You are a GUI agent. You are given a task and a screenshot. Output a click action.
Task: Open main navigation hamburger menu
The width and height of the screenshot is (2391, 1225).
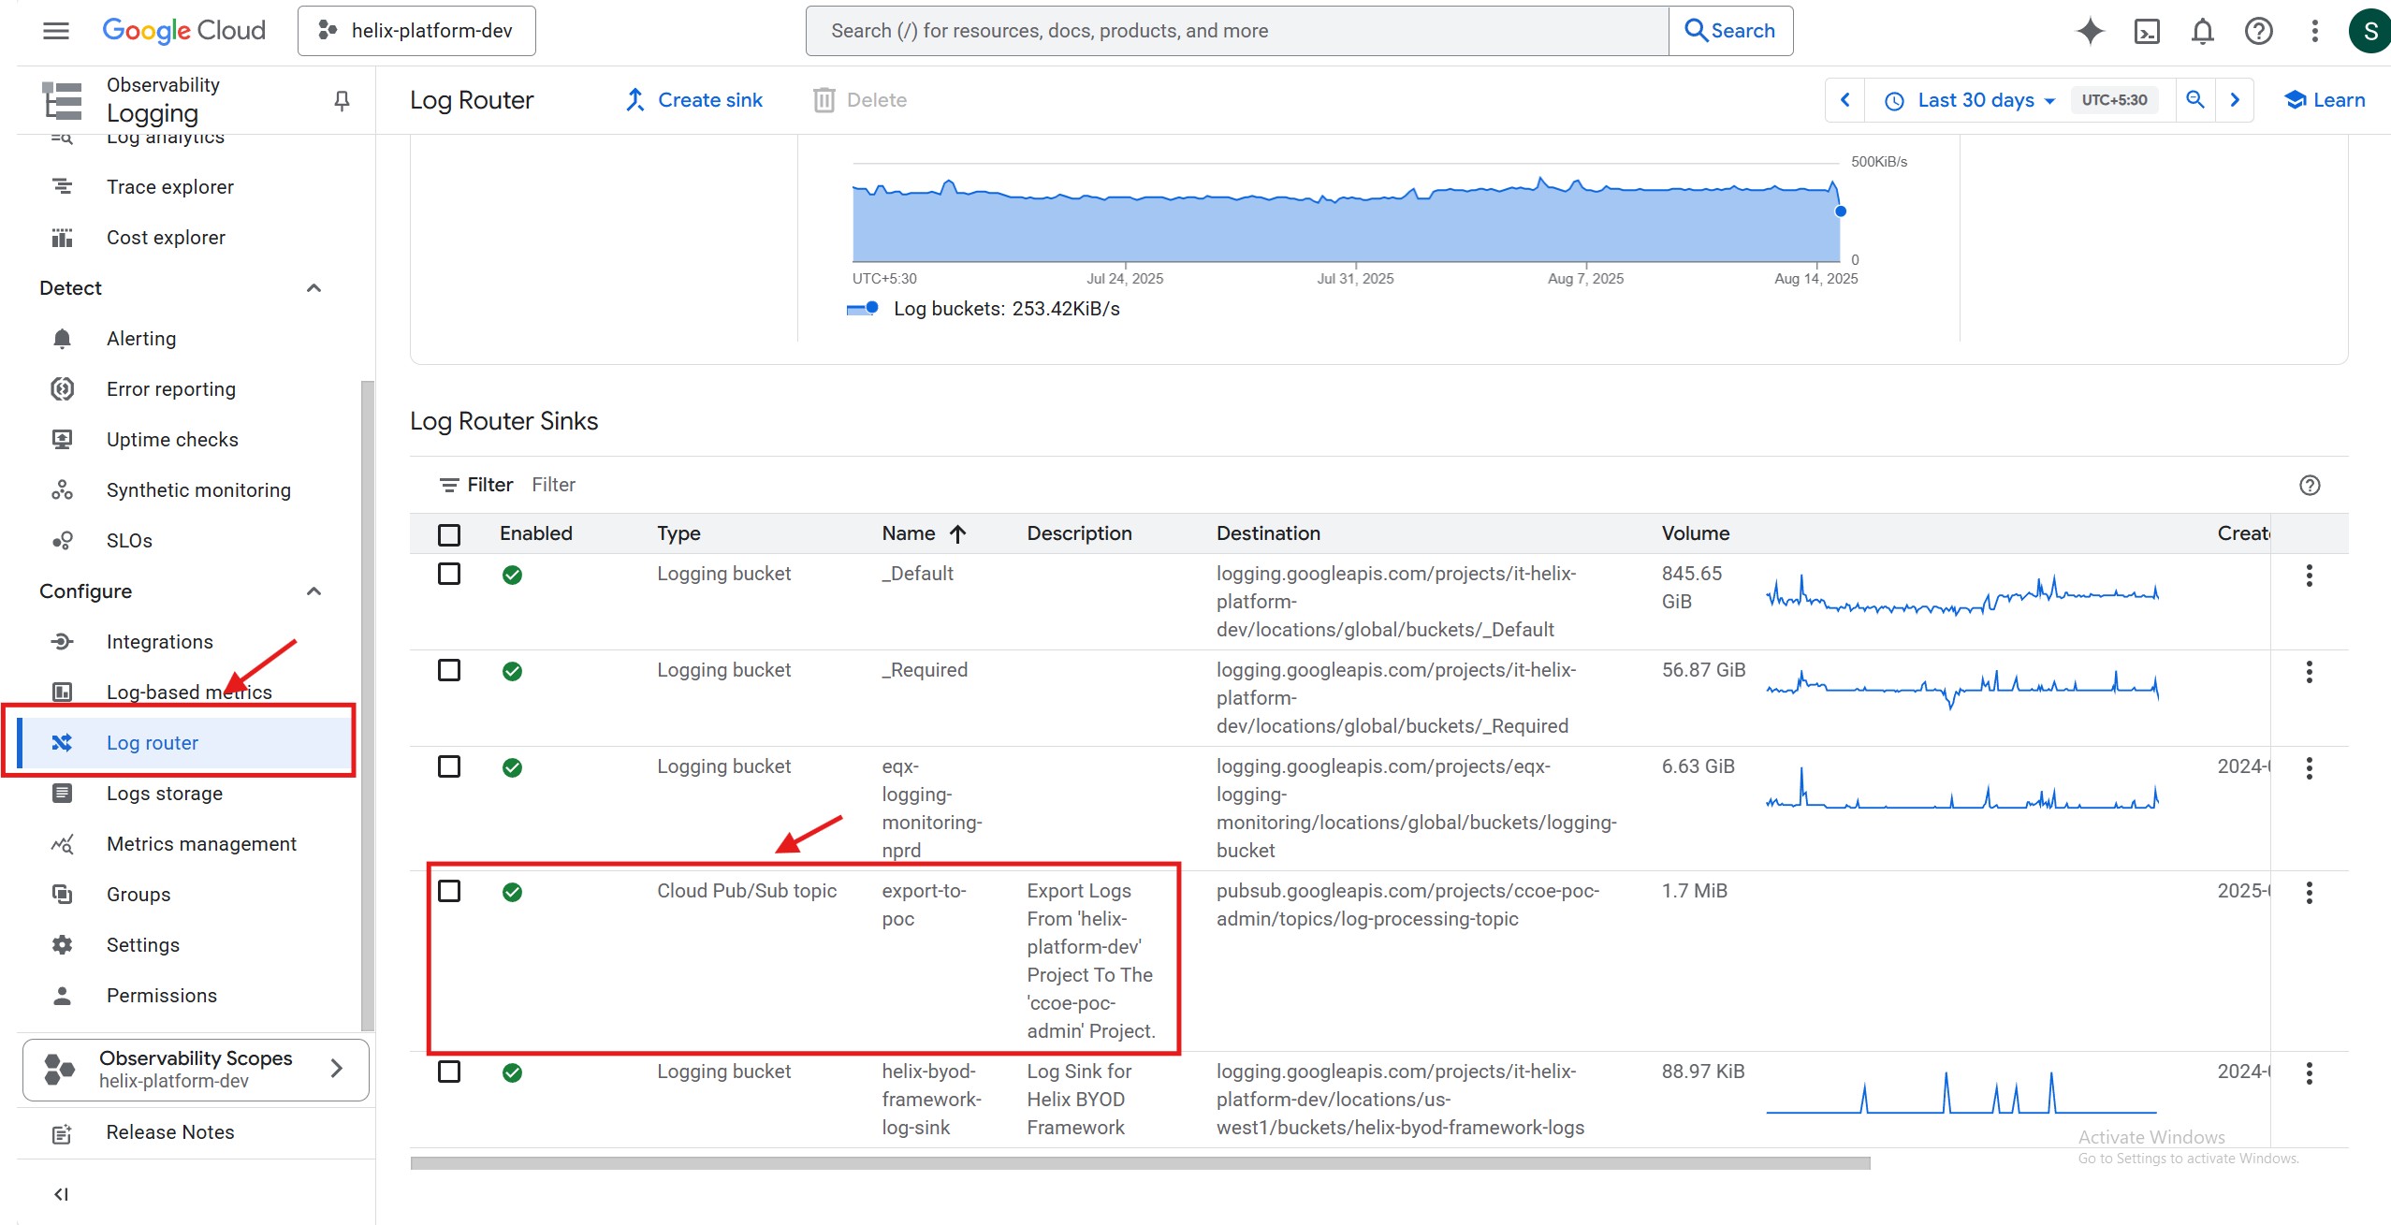(x=56, y=31)
